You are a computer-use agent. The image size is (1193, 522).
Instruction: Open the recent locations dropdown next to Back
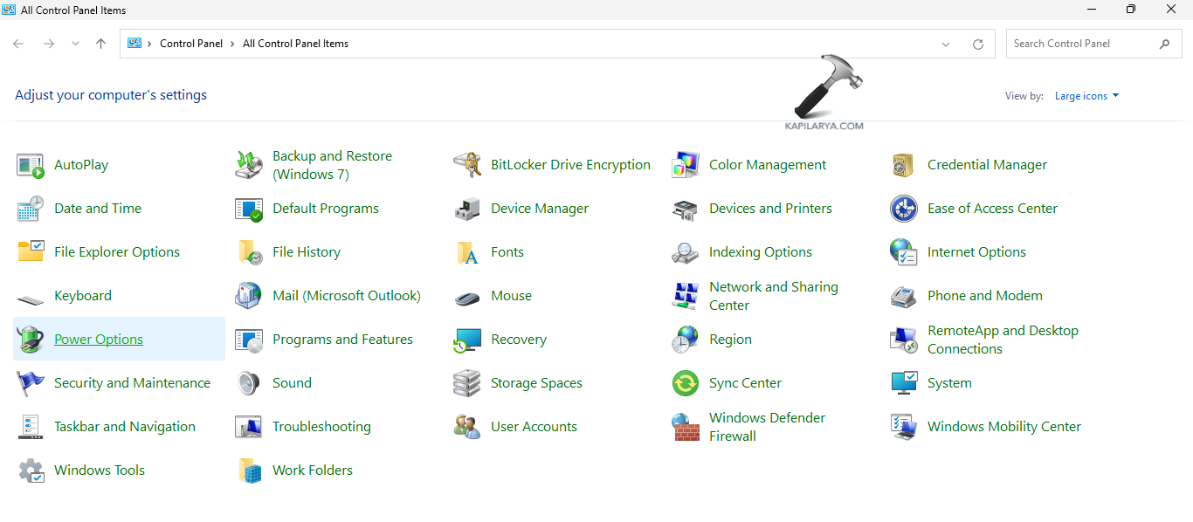(x=75, y=43)
